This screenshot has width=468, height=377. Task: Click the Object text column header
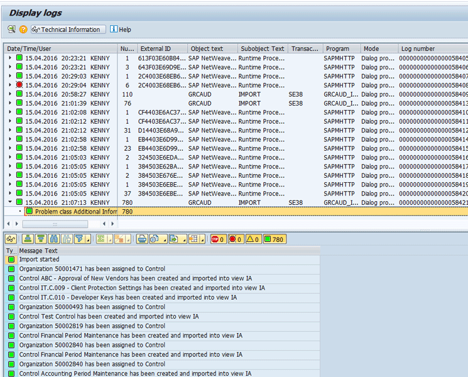[212, 48]
